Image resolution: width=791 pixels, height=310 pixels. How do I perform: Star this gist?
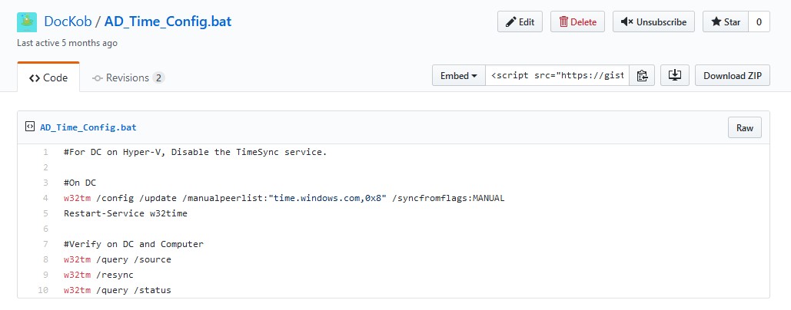pyautogui.click(x=725, y=22)
